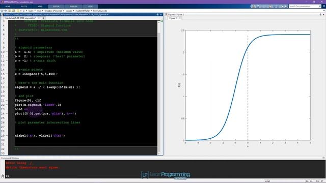Toggle breakpoint on line 10
The width and height of the screenshot is (326, 183).
click(7, 52)
